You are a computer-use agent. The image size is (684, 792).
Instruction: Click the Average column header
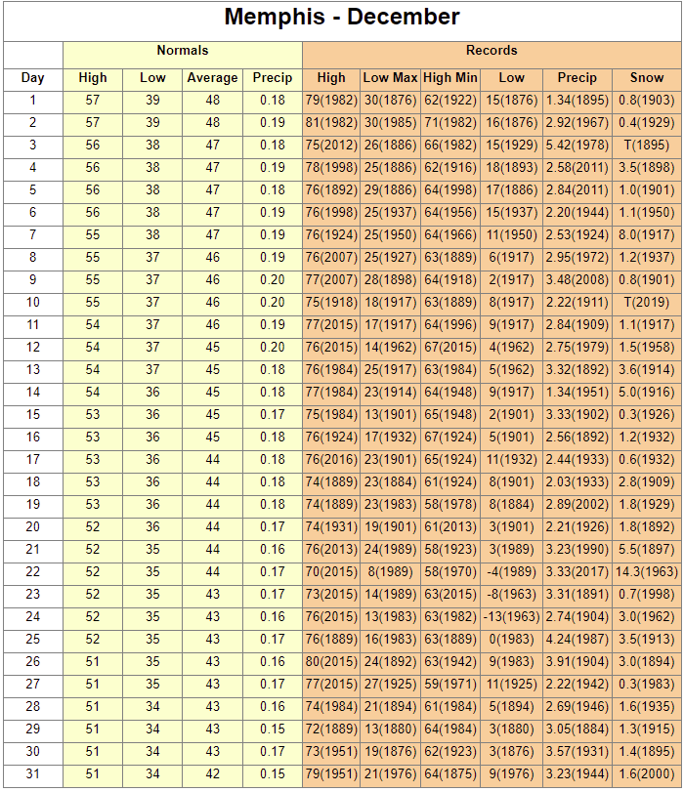[x=212, y=78]
